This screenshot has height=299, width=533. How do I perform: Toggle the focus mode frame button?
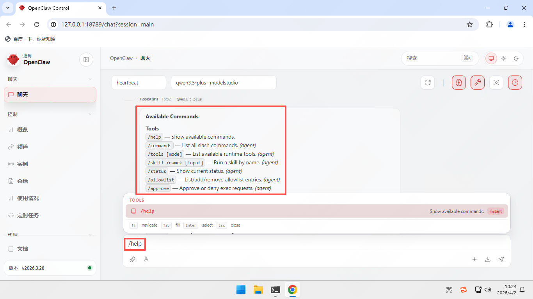coord(496,83)
